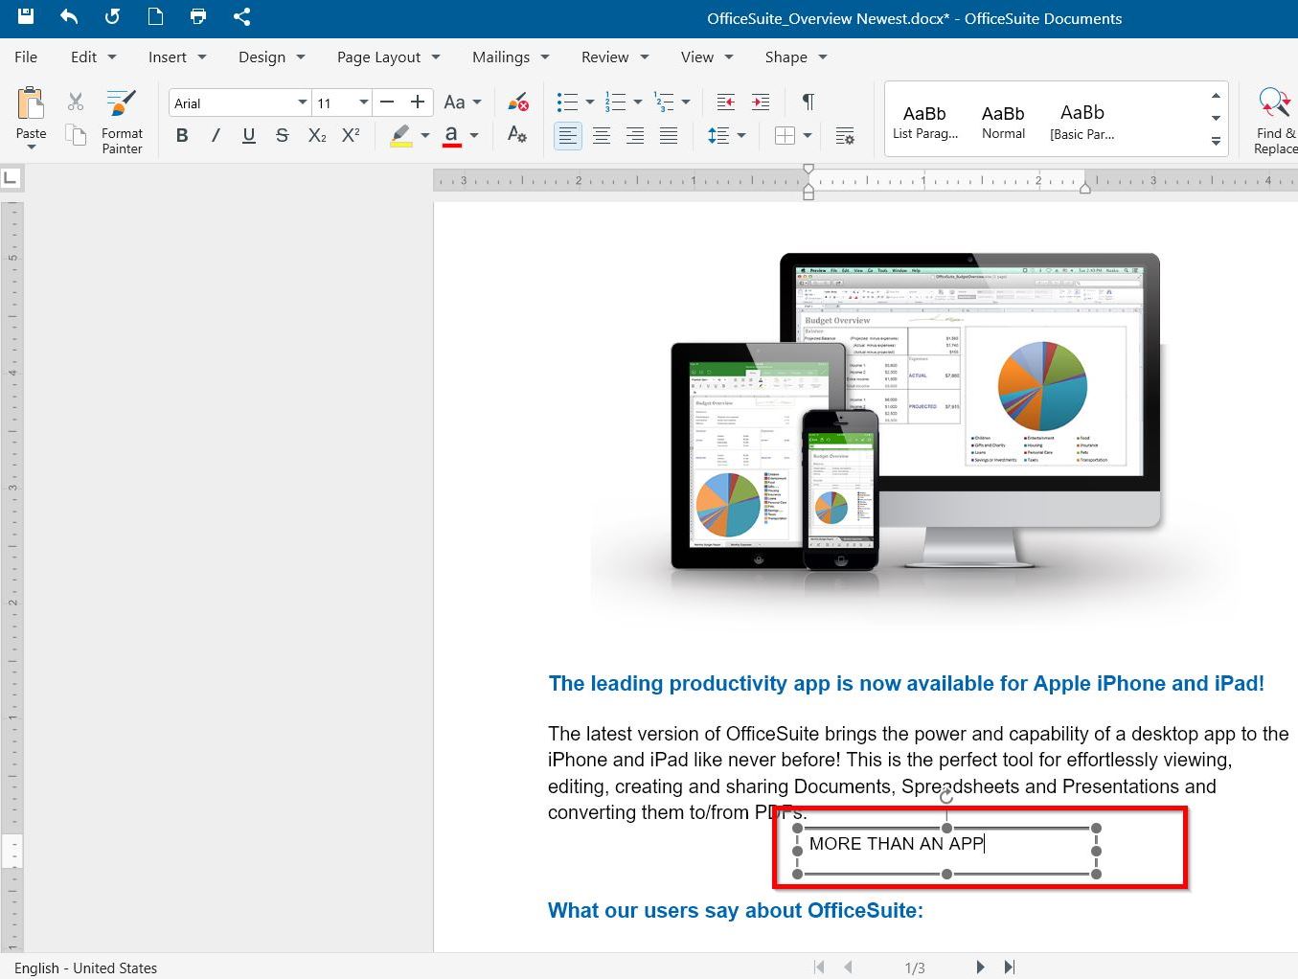The width and height of the screenshot is (1298, 979).
Task: Apply multilevel list
Action: tap(663, 102)
